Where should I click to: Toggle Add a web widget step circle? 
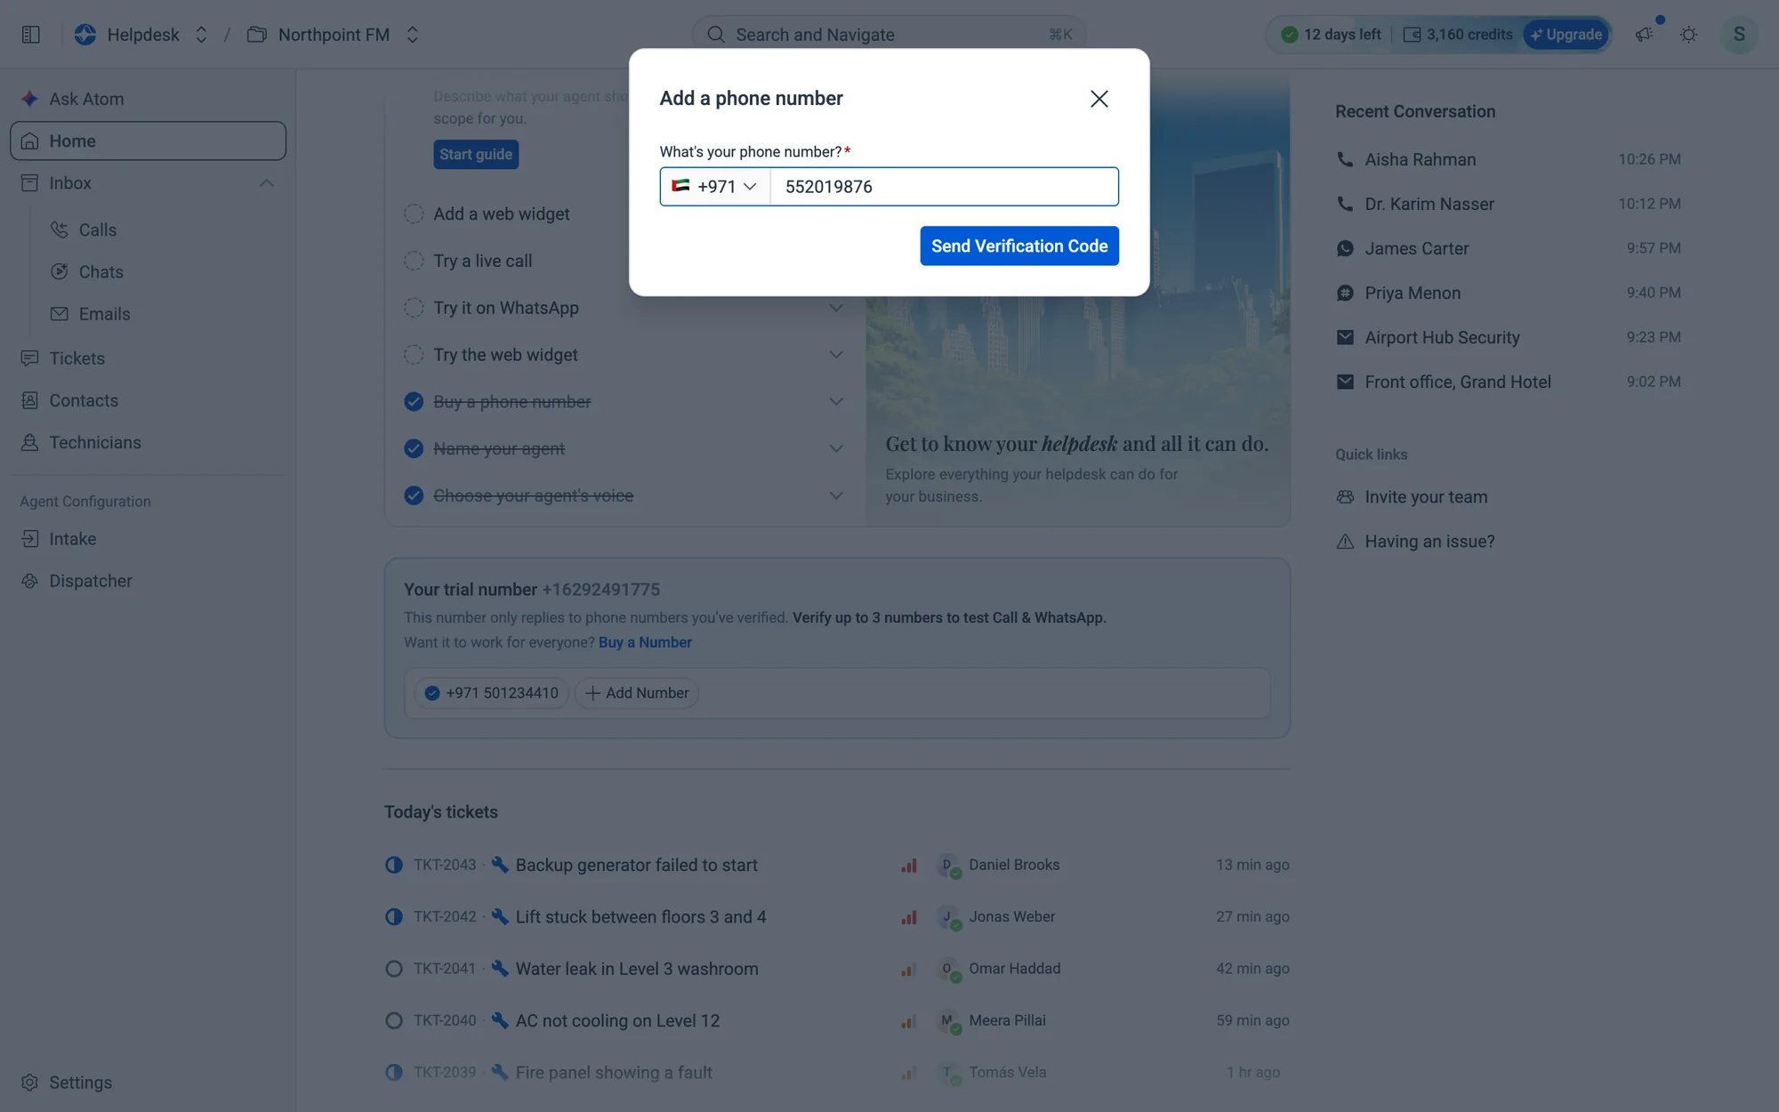(x=414, y=214)
